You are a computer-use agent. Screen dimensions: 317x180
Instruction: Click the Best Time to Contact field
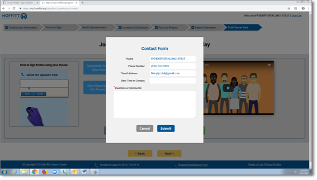click(172, 81)
